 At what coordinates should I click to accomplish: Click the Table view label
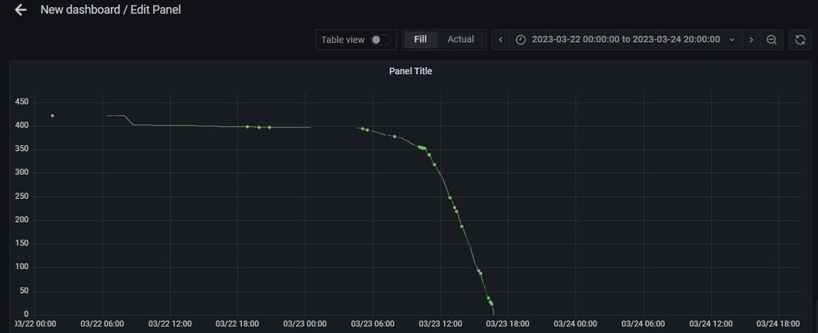pyautogui.click(x=343, y=39)
